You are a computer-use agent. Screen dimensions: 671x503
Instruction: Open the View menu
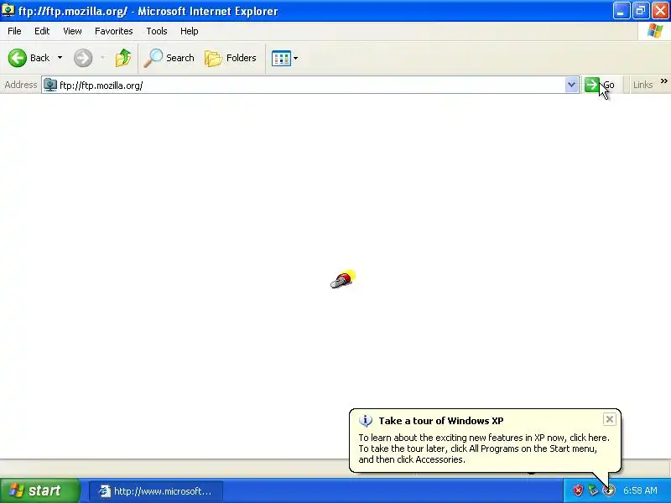pyautogui.click(x=72, y=31)
